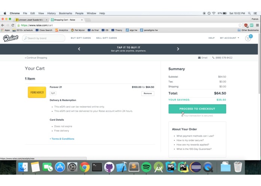
Task: Select the Shopping Cart - Raise tab
Action: click(x=66, y=20)
